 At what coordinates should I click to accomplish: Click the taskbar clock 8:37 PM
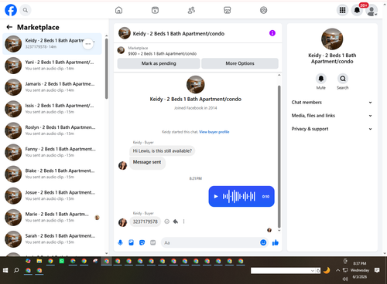pos(360,263)
